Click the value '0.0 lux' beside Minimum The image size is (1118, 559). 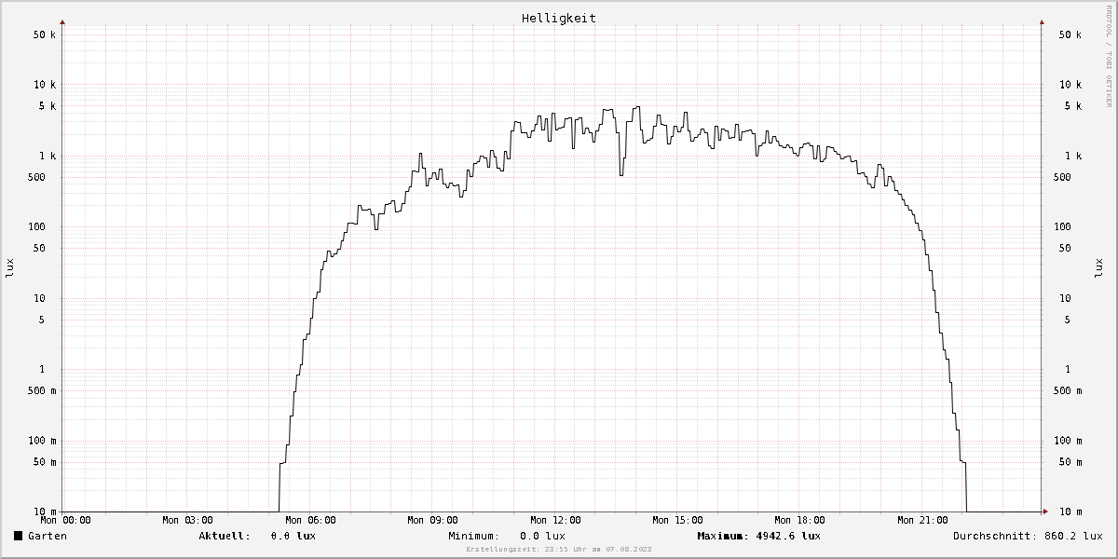542,536
